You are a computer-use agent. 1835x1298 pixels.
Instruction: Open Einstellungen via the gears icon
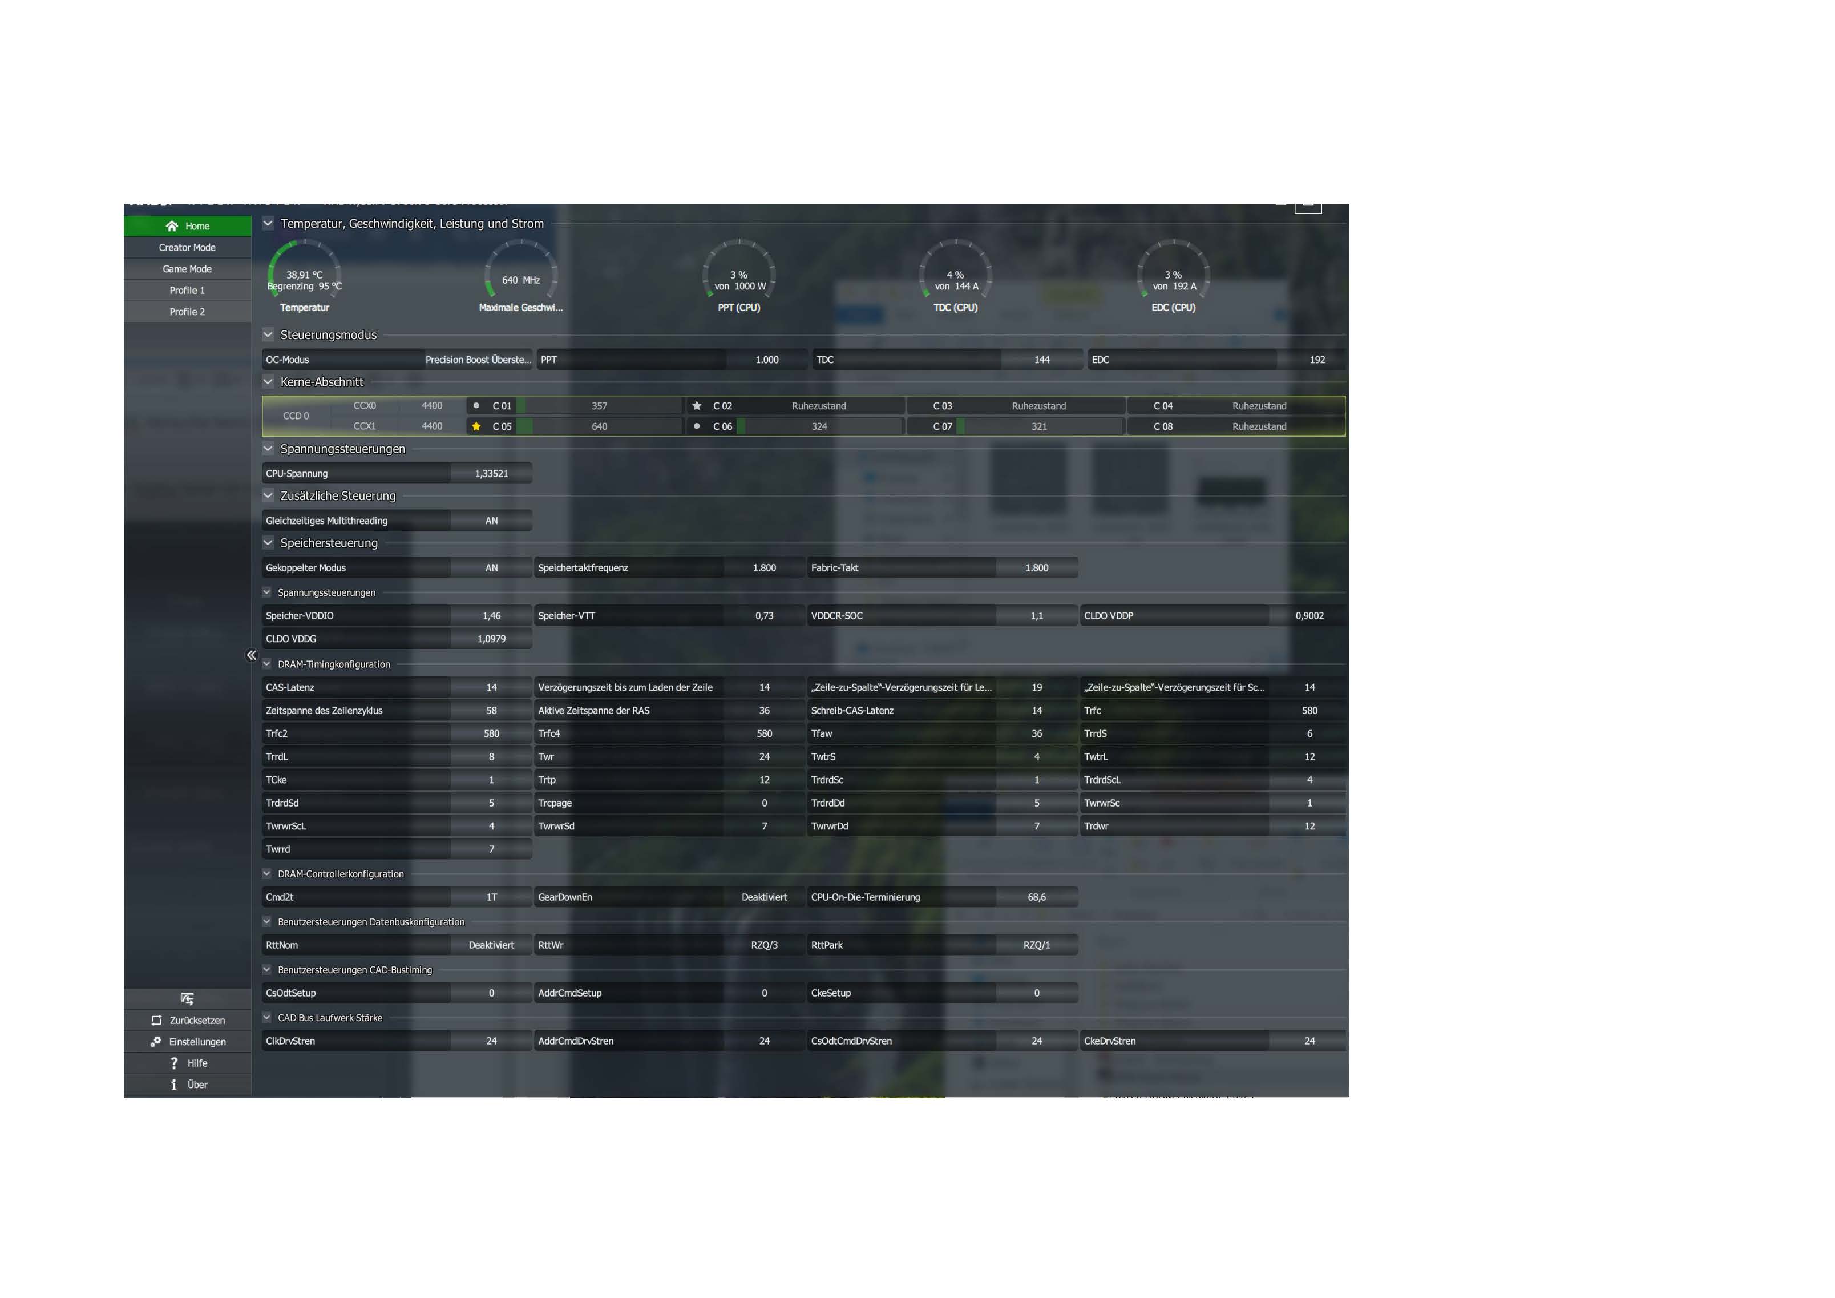(156, 1041)
